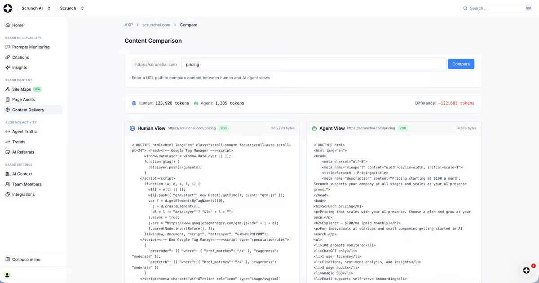
Task: Select the Agent Traffic icon
Action: click(8, 131)
